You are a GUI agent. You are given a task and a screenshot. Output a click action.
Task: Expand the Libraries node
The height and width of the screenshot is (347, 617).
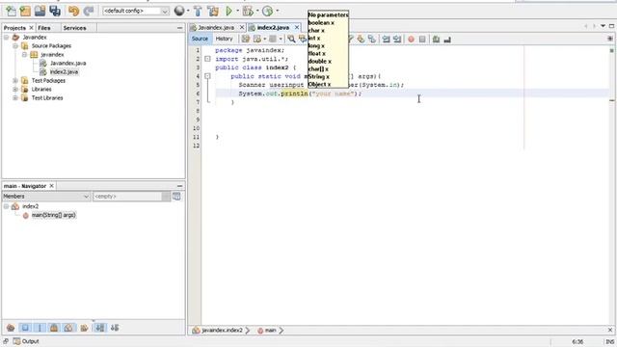[15, 90]
